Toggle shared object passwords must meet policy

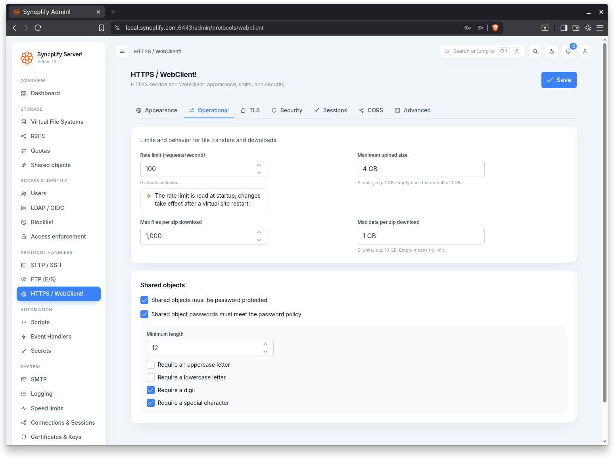coord(144,314)
